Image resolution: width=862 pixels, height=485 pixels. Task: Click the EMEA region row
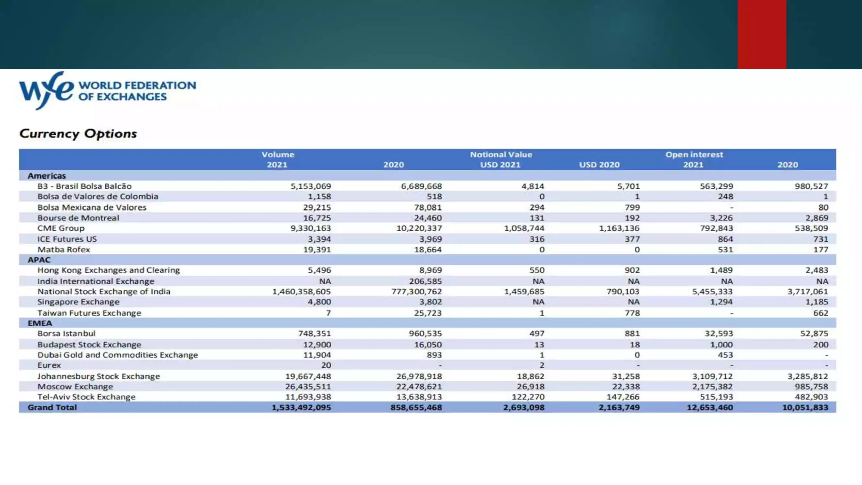(427, 323)
